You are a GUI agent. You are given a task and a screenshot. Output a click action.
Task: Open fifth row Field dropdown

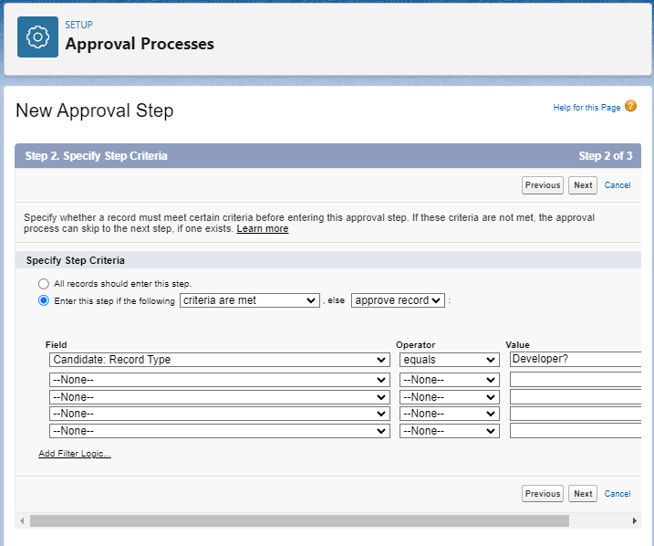220,431
